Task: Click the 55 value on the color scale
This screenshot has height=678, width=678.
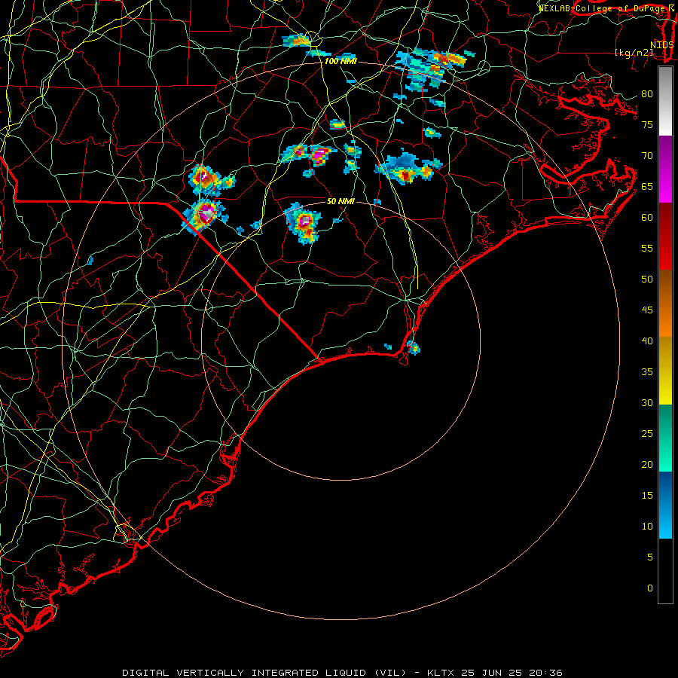Action: pyautogui.click(x=647, y=248)
